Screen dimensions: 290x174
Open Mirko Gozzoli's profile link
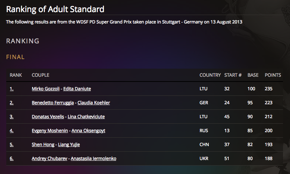coord(46,89)
